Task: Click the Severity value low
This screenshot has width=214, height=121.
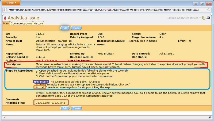Action: click(x=38, y=37)
